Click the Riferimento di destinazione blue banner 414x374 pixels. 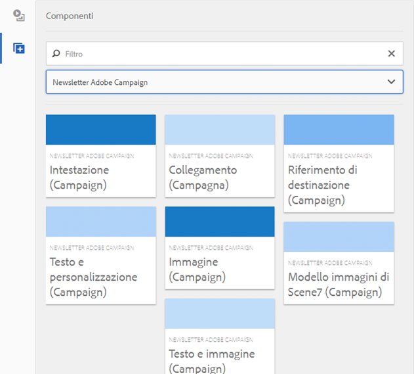[339, 129]
